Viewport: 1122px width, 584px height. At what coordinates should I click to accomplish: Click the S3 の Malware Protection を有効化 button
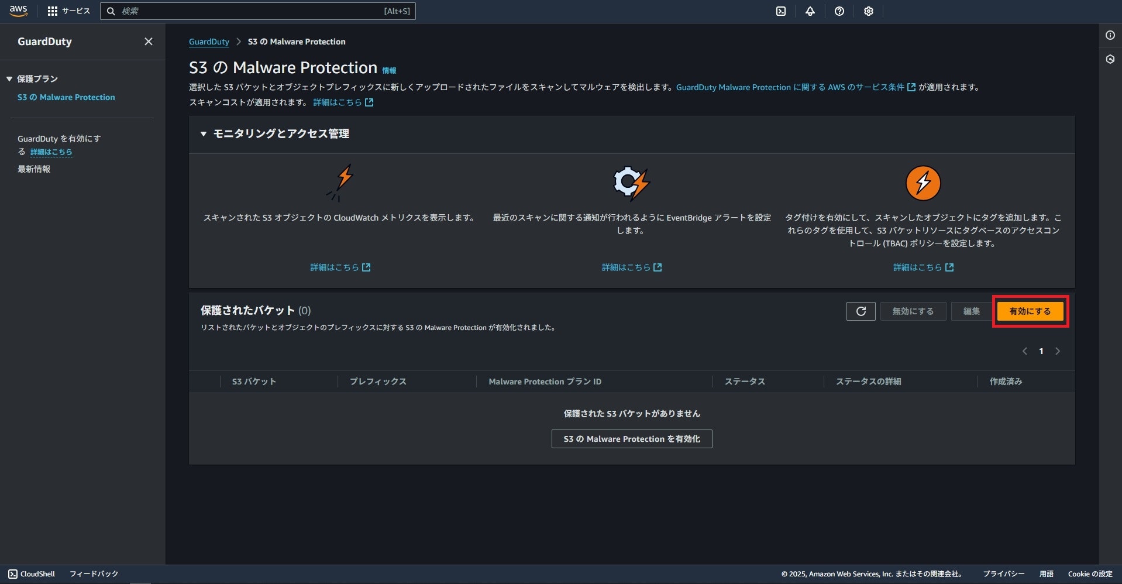coord(631,438)
